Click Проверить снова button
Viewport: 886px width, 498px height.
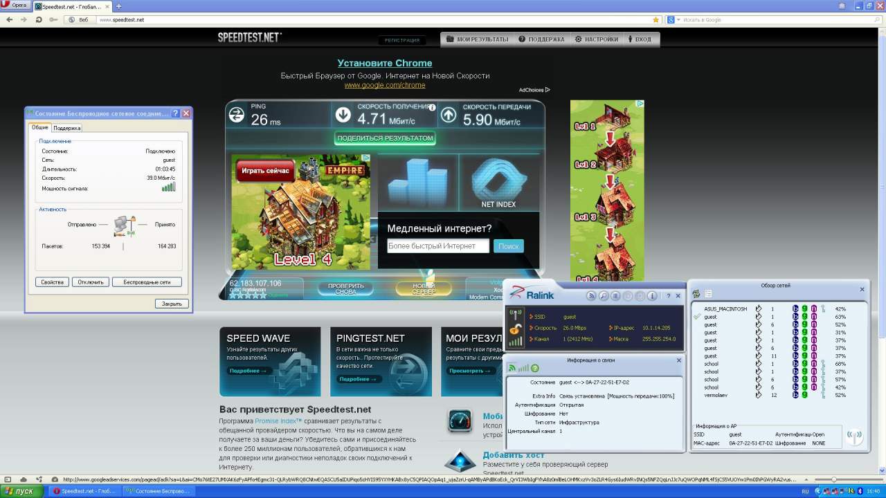[346, 288]
